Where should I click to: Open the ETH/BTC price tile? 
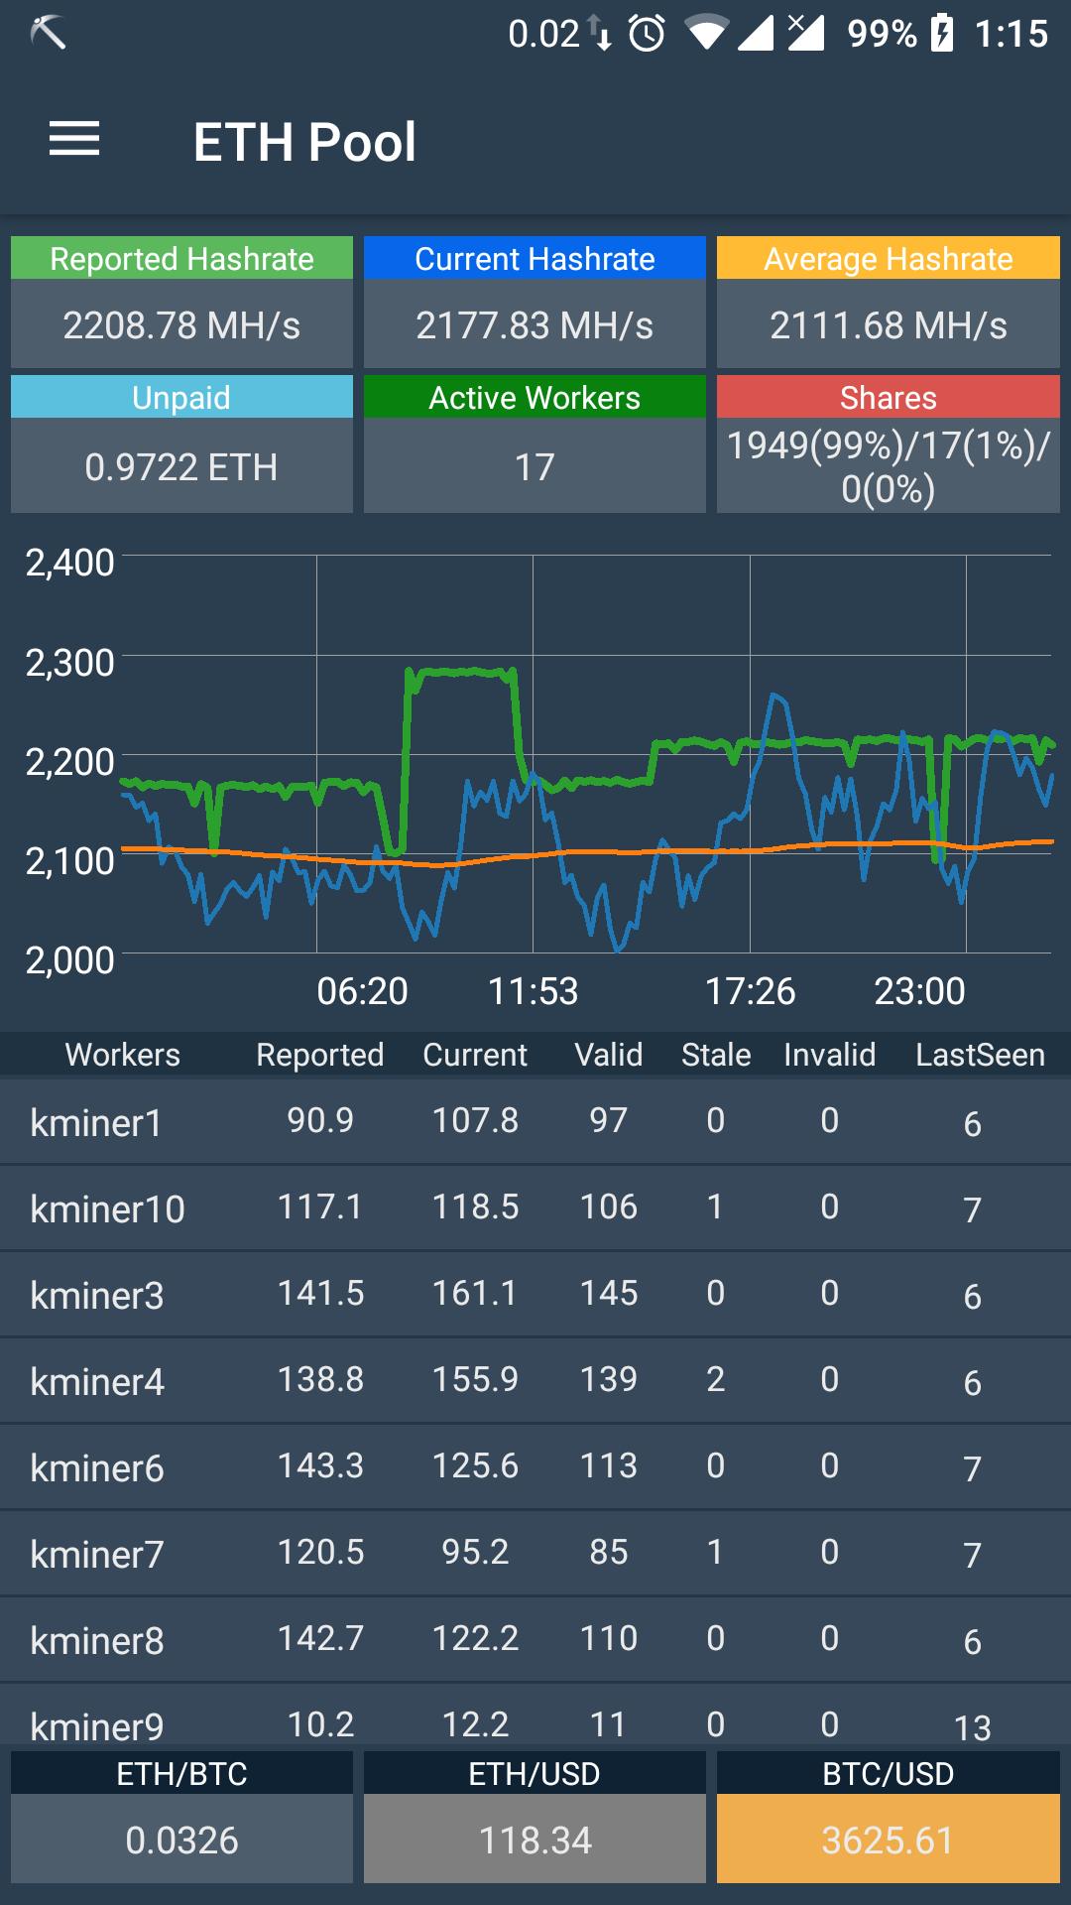tap(181, 1817)
